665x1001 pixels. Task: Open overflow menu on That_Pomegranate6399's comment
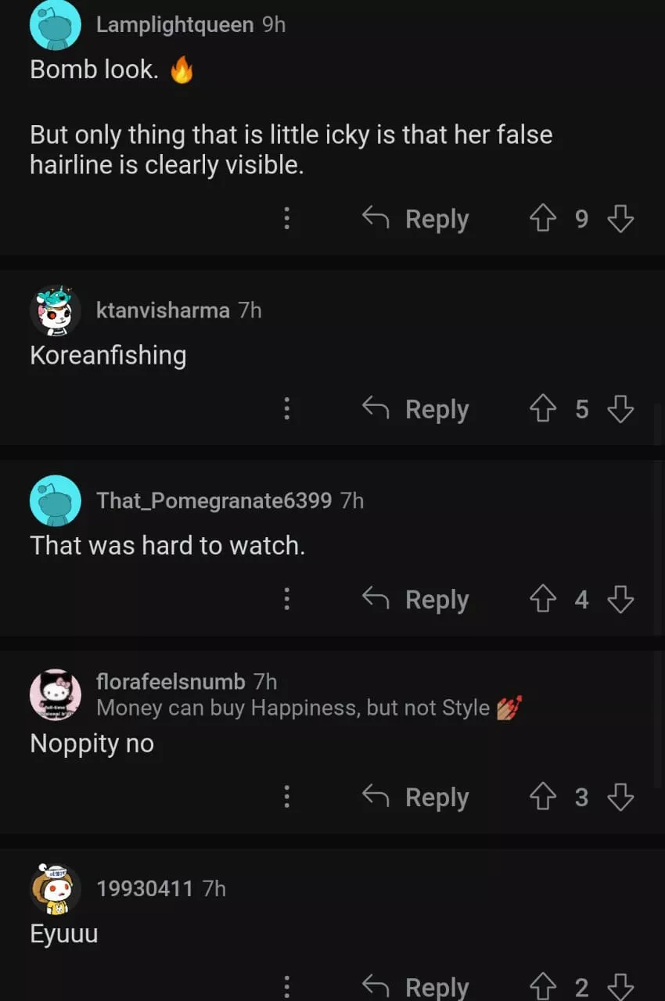coord(286,599)
